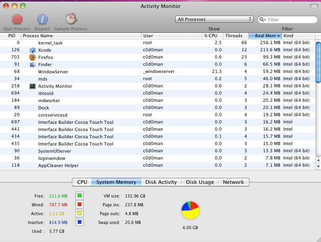Click the Firefox icon in process list
Image resolution: width=321 pixels, height=242 pixels.
point(33,57)
